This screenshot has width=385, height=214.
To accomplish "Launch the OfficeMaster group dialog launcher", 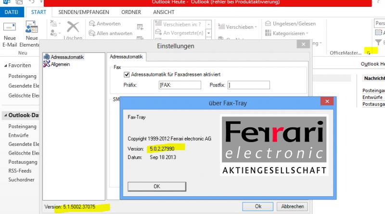I will [x=369, y=52].
